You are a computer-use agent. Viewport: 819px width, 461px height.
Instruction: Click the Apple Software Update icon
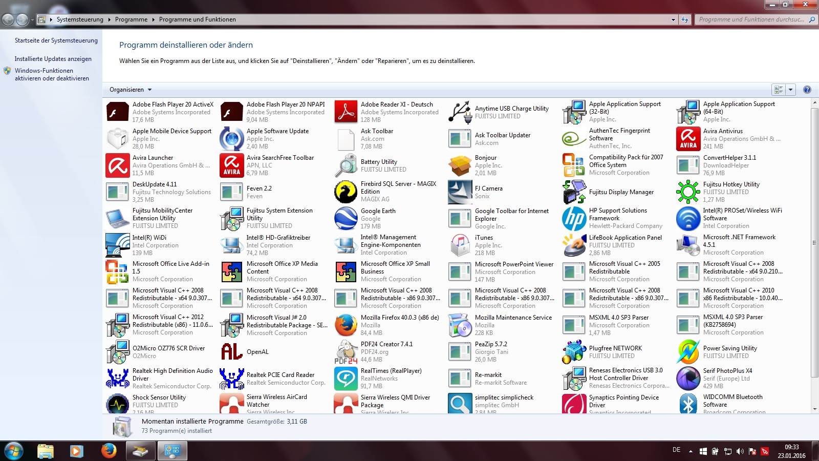(x=232, y=138)
